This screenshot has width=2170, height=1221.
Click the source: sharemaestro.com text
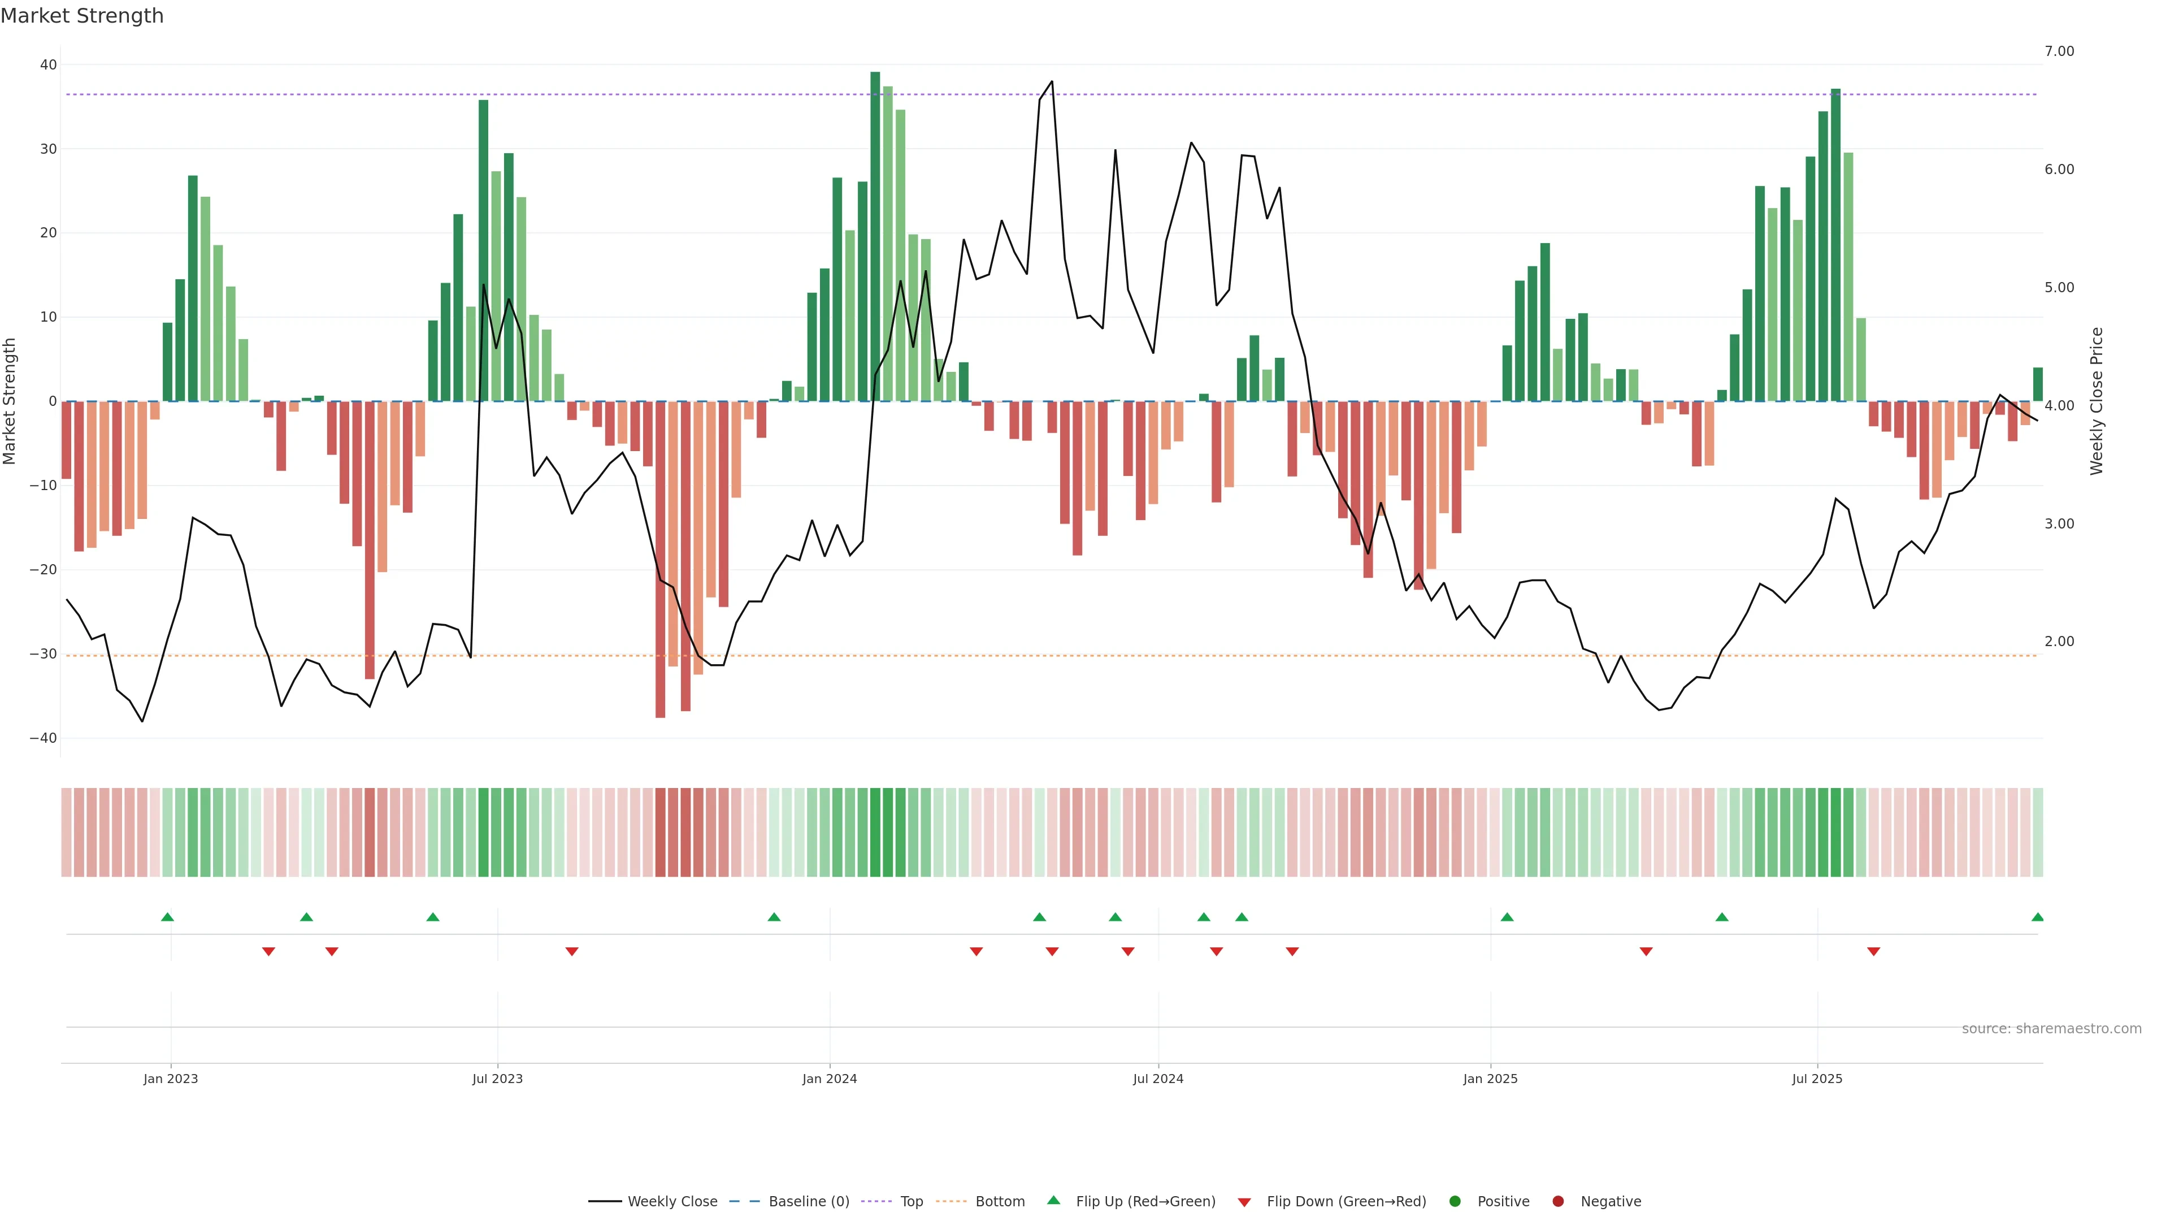(2051, 1029)
